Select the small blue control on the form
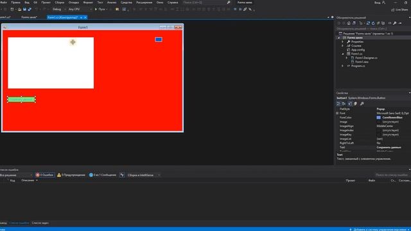Image resolution: width=411 pixels, height=231 pixels. click(159, 40)
